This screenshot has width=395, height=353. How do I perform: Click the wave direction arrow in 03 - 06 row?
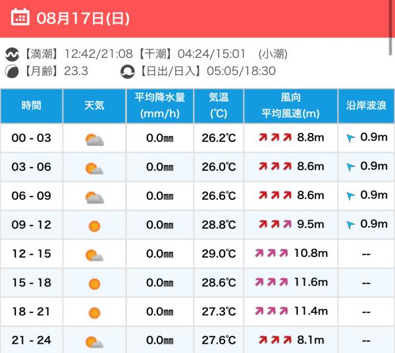[350, 167]
